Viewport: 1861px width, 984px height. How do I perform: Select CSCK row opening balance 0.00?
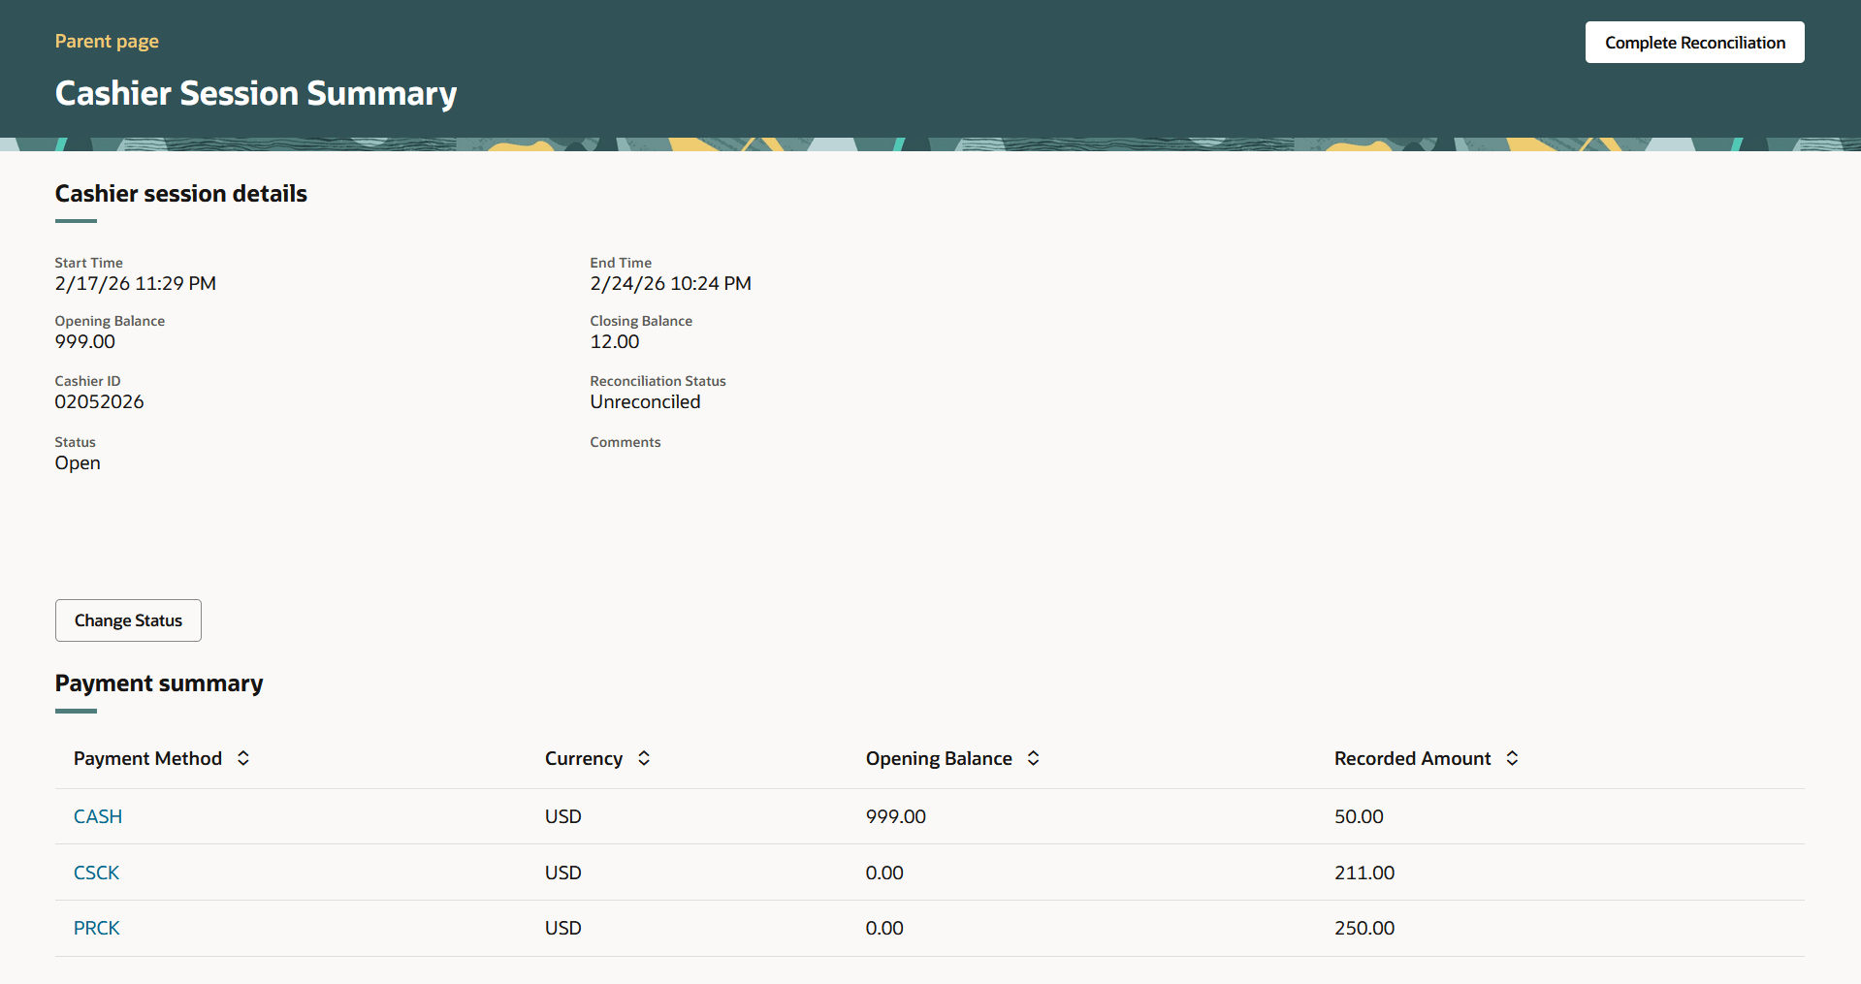pos(884,873)
